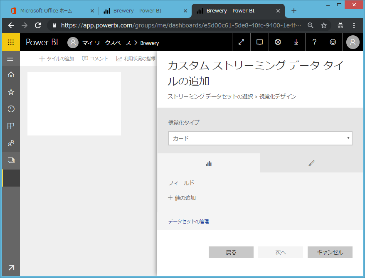
Task: Click 値の追加 to add a value
Action: tap(182, 198)
